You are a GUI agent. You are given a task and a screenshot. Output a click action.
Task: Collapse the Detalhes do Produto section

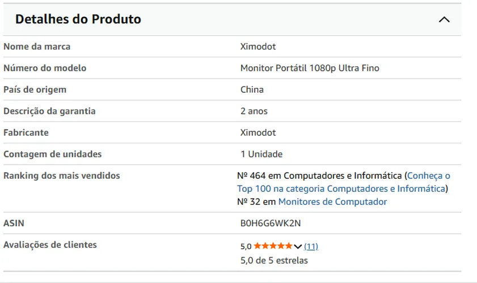click(444, 20)
